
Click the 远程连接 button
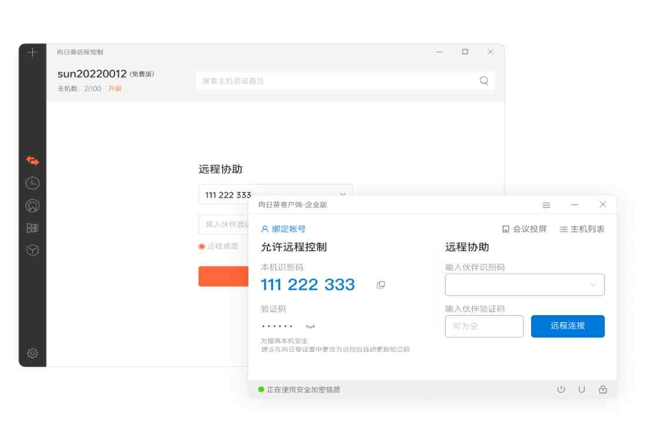click(x=568, y=326)
